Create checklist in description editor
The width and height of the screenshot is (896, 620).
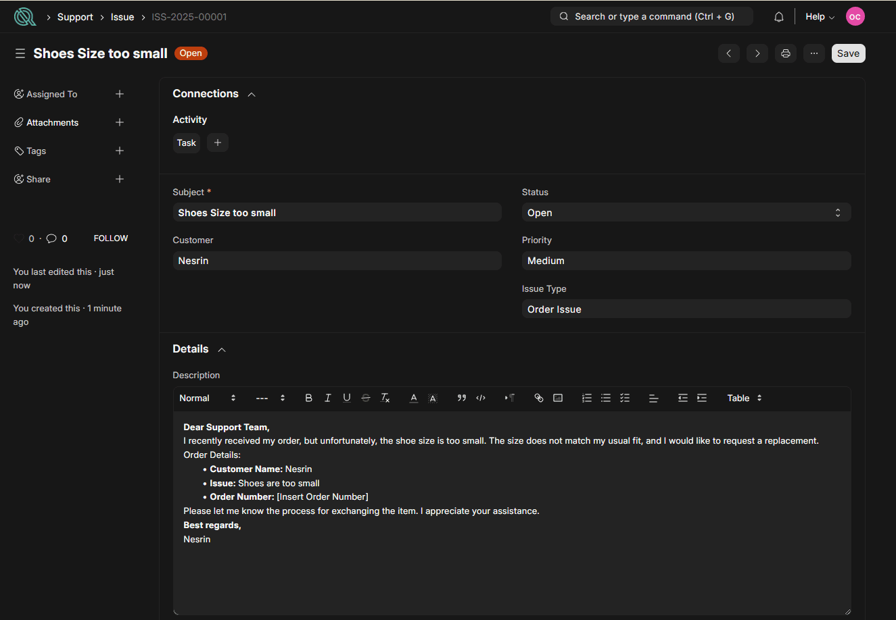(x=625, y=398)
